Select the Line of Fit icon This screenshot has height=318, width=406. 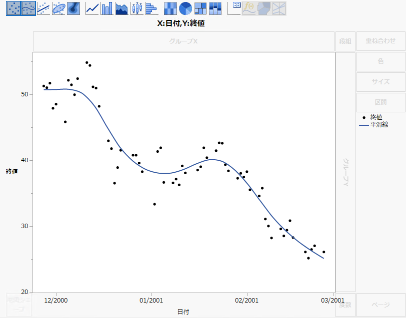[x=43, y=8]
